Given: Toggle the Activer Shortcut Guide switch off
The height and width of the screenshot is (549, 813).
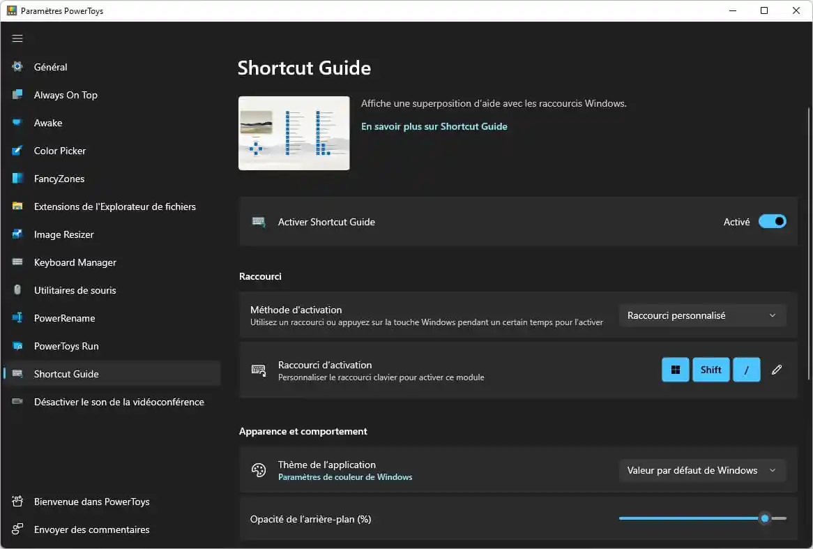Looking at the screenshot, I should point(772,222).
